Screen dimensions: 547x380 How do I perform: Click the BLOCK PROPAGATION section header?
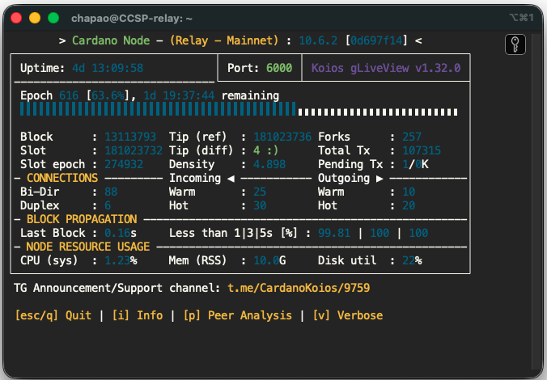[81, 219]
